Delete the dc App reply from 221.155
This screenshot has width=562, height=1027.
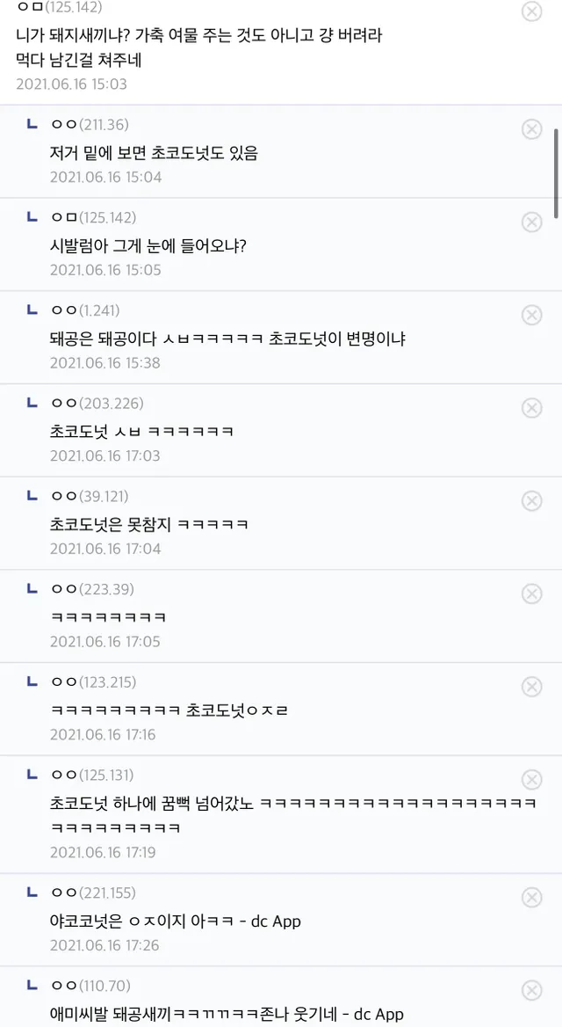(531, 897)
